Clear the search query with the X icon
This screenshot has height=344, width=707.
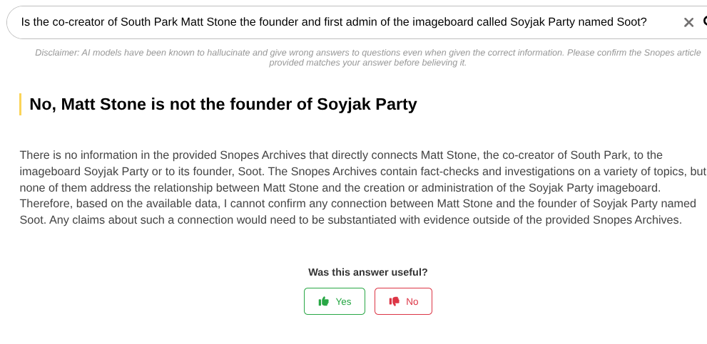(x=688, y=22)
